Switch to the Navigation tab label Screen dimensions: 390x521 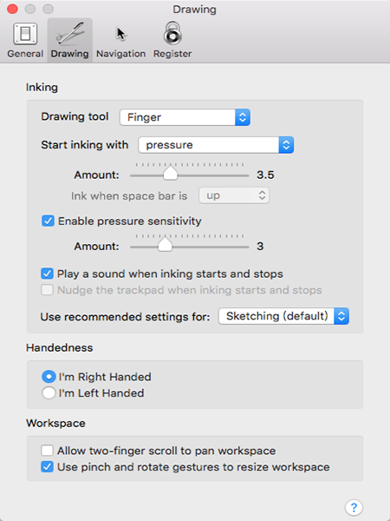tap(121, 54)
